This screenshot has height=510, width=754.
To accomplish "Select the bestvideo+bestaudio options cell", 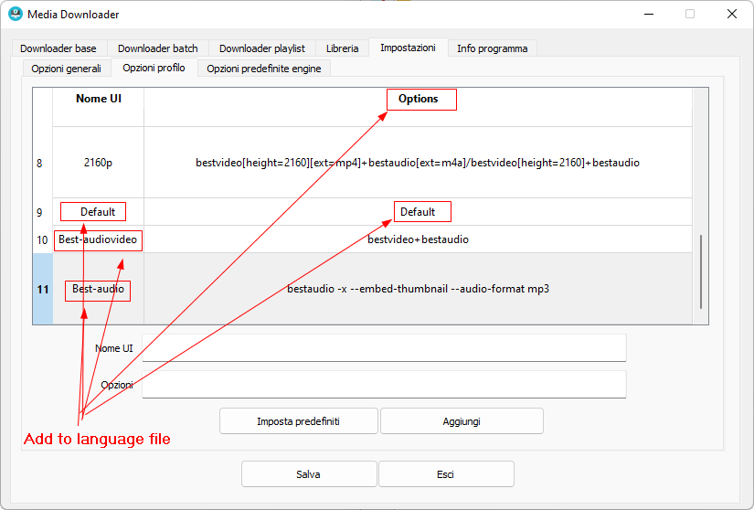I will (x=418, y=239).
